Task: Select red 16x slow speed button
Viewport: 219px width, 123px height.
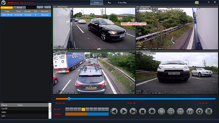Action: 67,110
